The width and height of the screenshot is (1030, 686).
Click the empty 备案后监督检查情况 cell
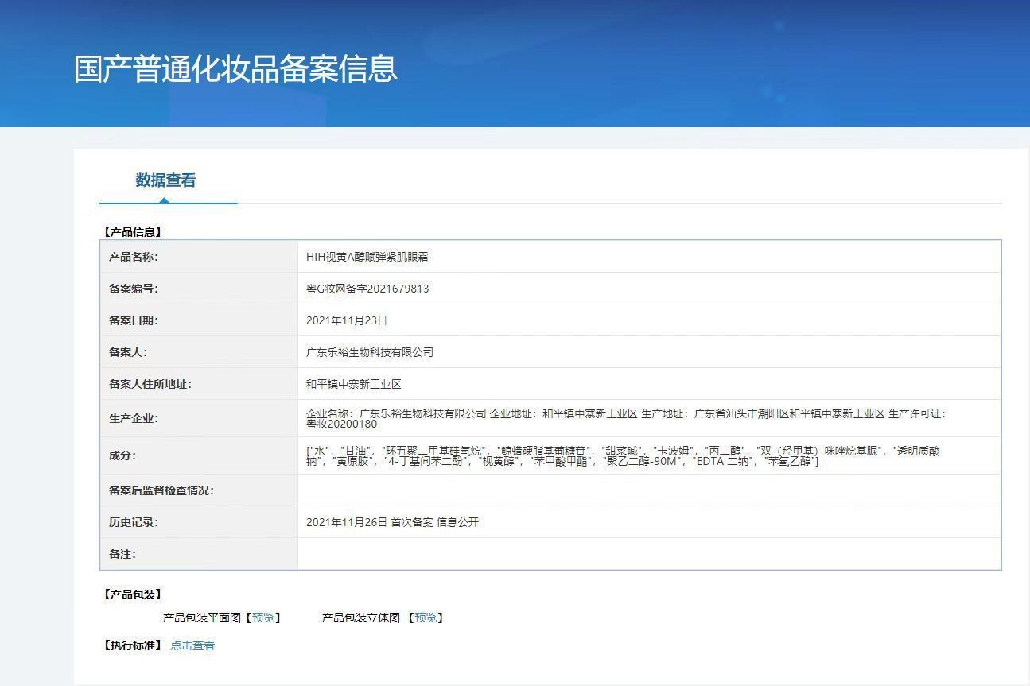649,490
